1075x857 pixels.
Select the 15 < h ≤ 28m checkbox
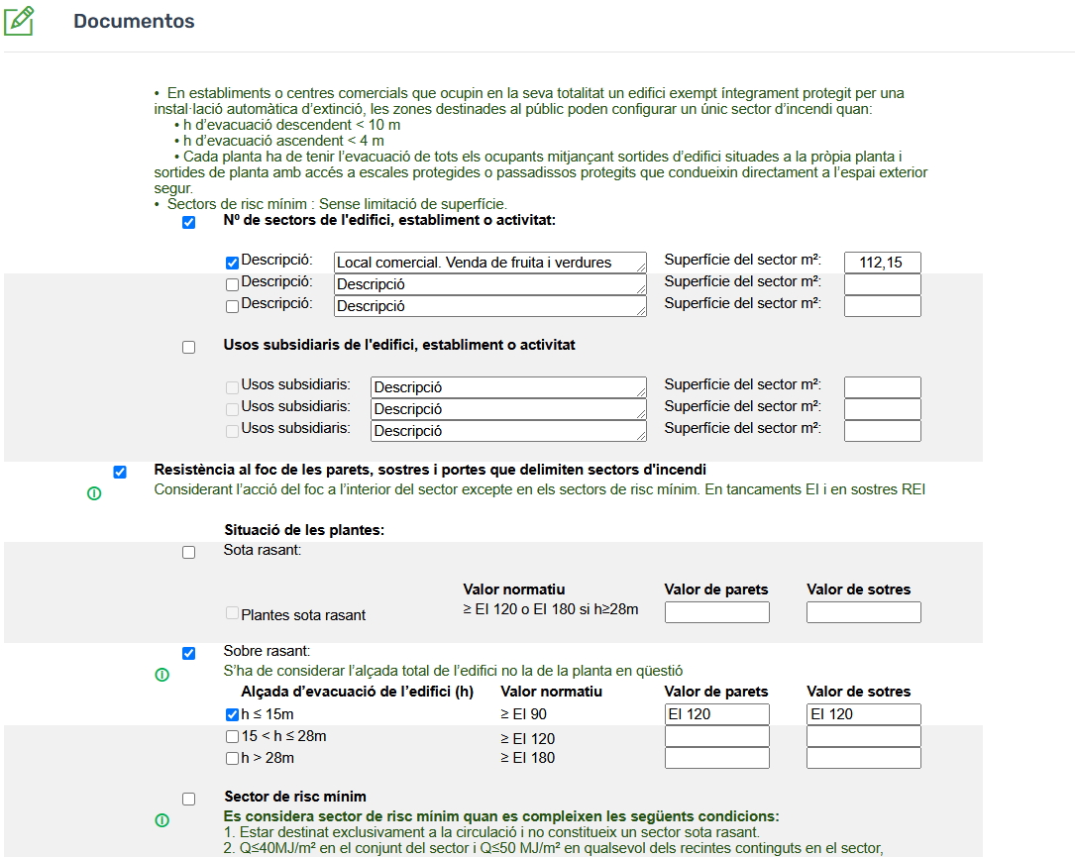click(233, 737)
